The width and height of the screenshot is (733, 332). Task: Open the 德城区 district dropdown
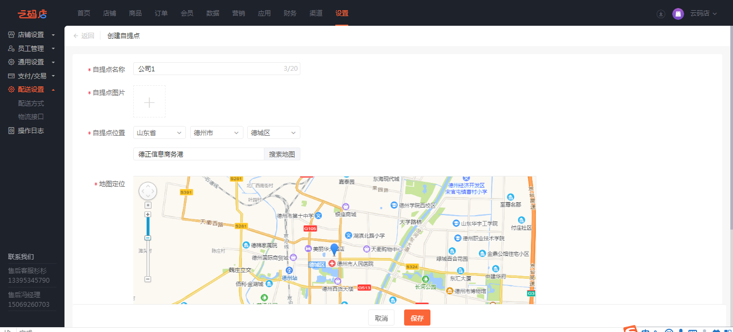click(x=274, y=133)
